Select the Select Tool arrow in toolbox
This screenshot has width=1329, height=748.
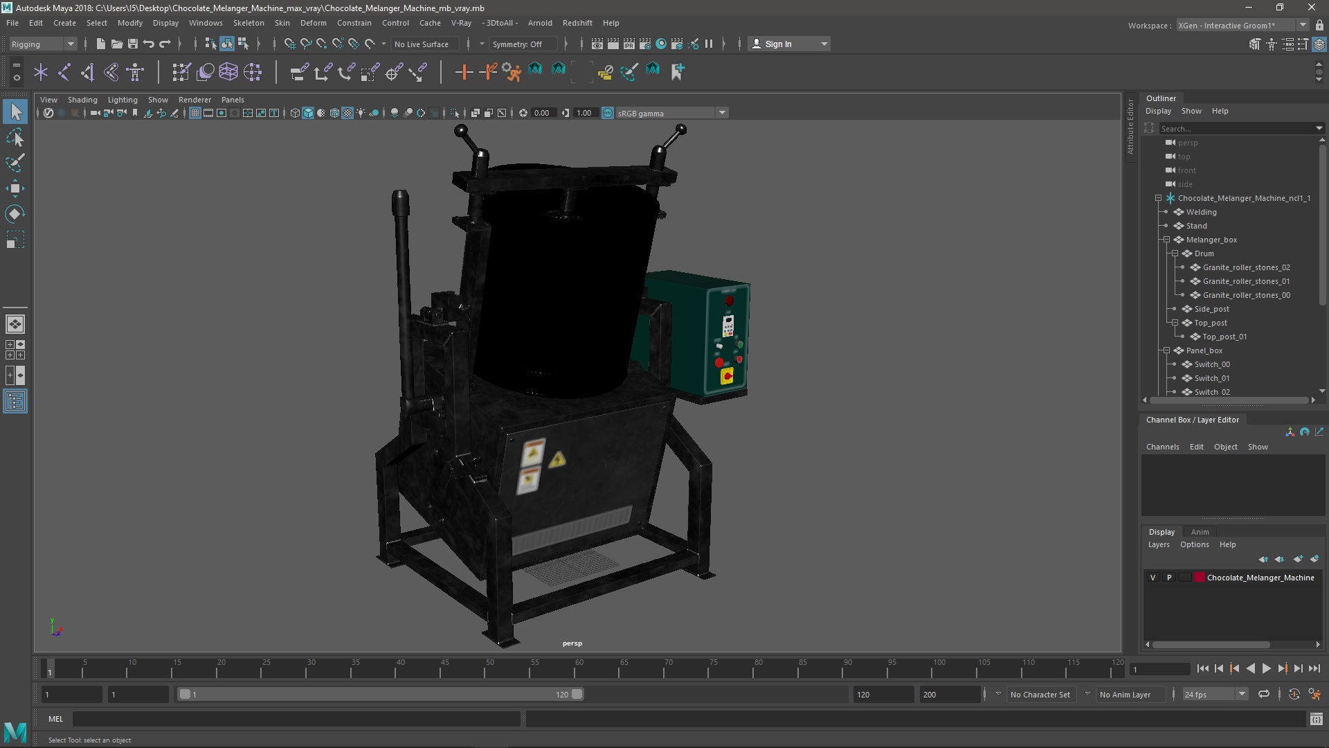coord(15,112)
